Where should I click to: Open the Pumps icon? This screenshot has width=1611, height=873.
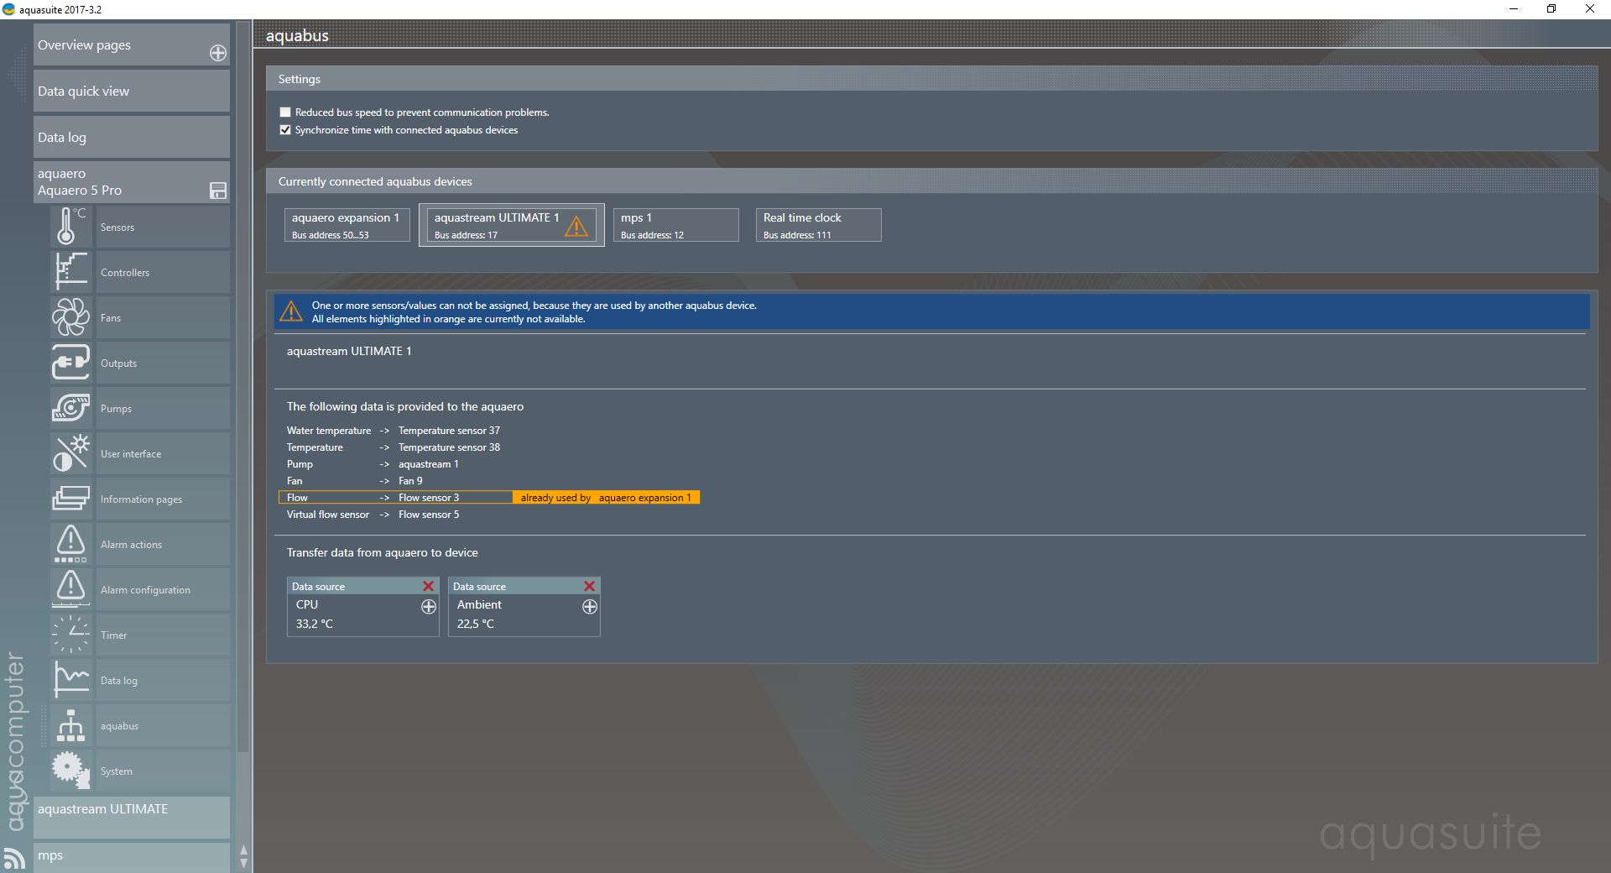(x=70, y=408)
